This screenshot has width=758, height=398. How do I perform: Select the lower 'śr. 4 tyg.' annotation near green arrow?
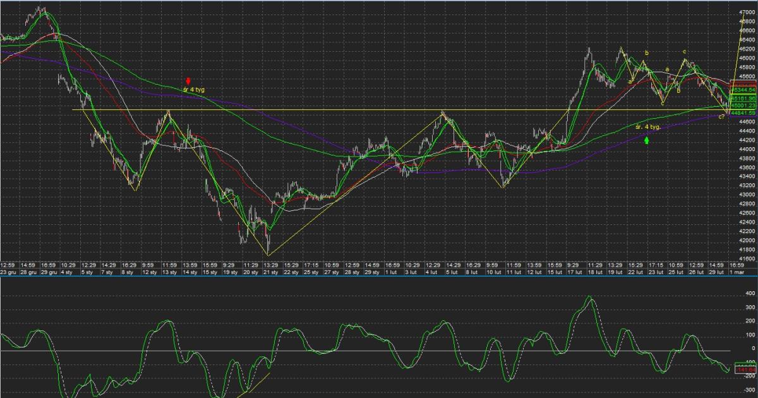(x=648, y=127)
